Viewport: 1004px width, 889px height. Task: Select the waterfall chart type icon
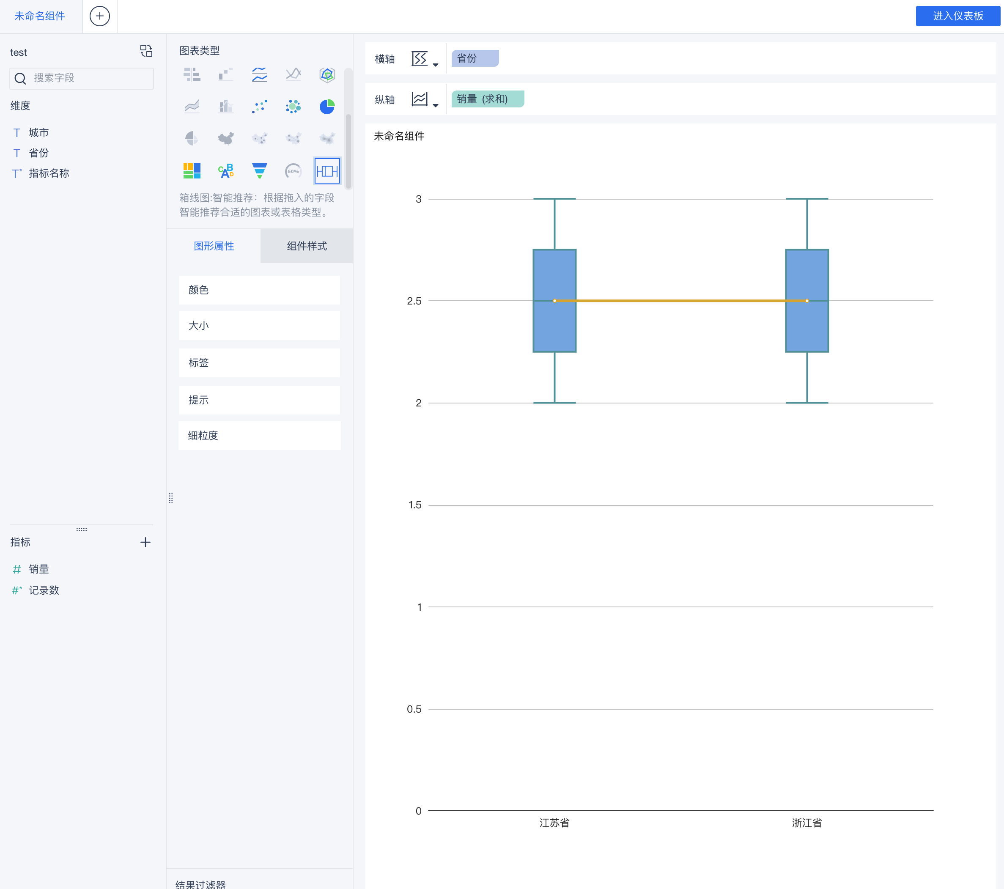point(225,74)
